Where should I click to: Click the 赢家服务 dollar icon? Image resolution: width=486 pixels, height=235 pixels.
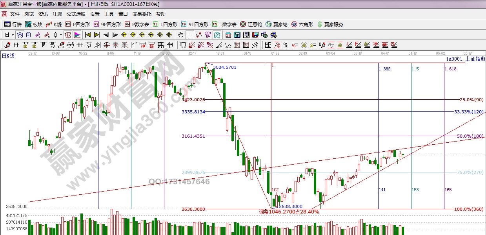[x=320, y=24]
